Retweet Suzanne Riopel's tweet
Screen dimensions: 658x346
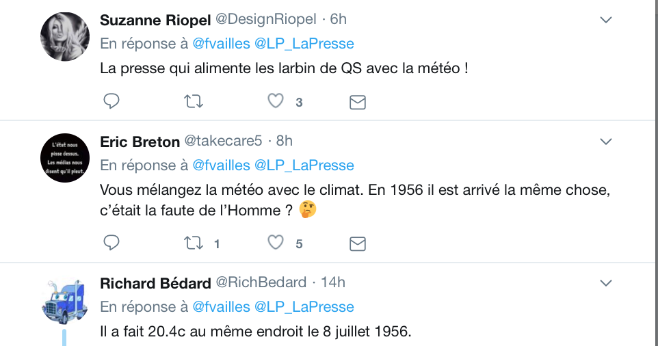(x=194, y=101)
